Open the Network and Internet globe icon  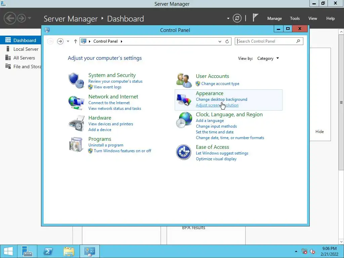76,102
